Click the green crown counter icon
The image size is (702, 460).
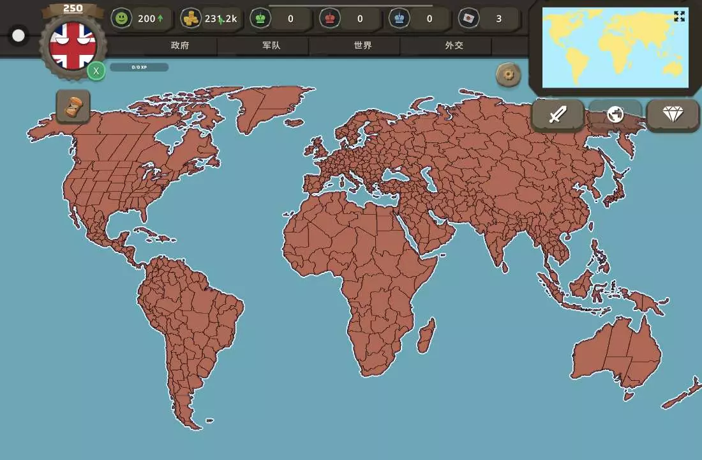click(260, 19)
